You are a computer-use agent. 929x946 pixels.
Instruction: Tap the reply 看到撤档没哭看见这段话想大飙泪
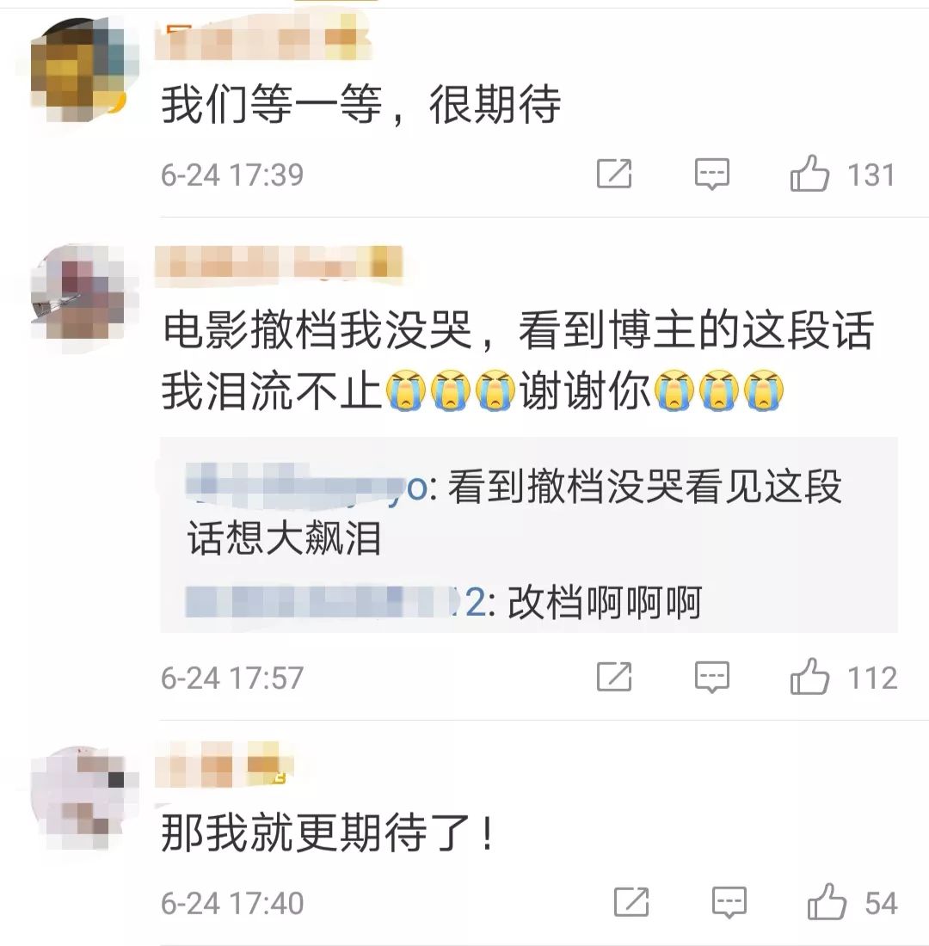(x=514, y=512)
